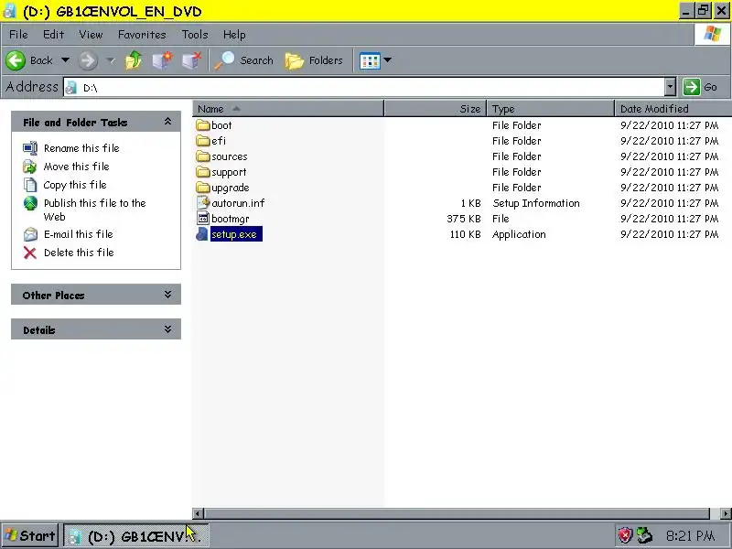Click Publish this file to the Web
The height and width of the screenshot is (549, 732).
click(x=95, y=210)
